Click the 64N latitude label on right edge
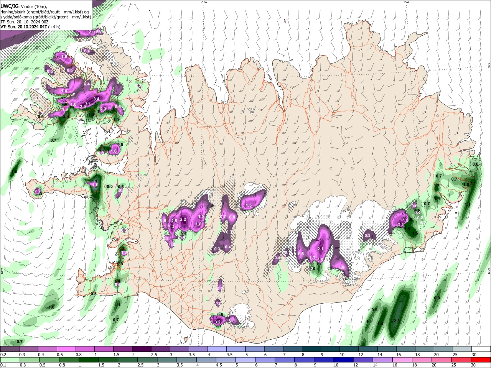491x368 pixels. pos(489,270)
